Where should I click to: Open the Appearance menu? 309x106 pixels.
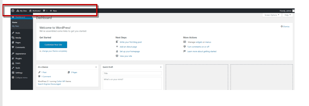coord(20,54)
